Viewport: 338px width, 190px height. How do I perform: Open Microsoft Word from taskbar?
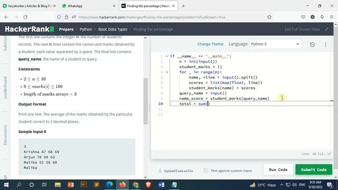(161, 185)
